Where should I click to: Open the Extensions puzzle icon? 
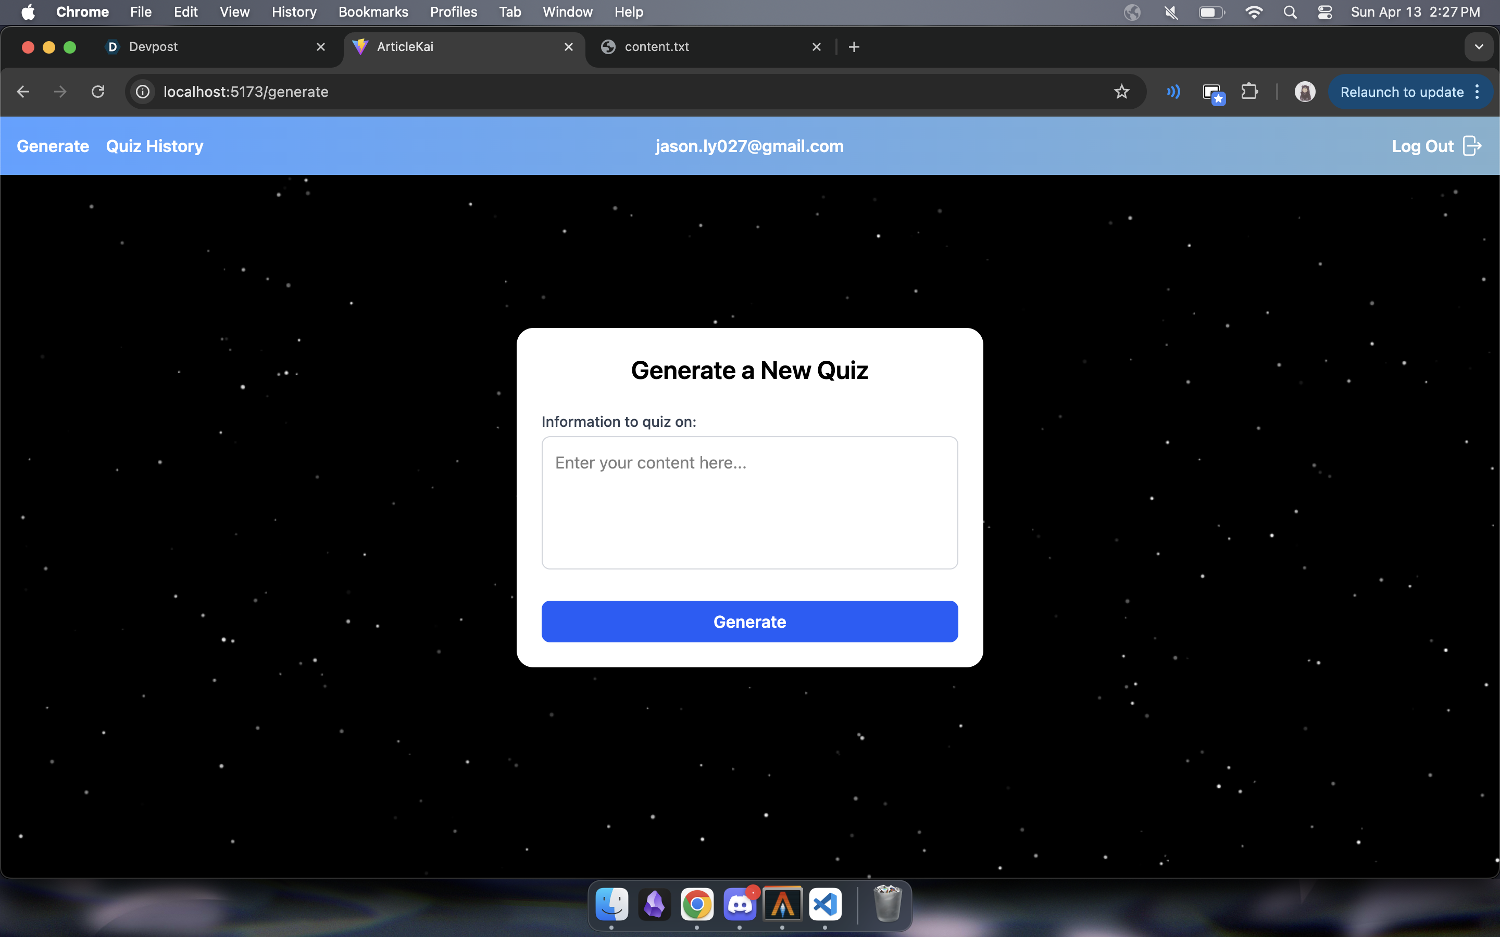point(1249,92)
